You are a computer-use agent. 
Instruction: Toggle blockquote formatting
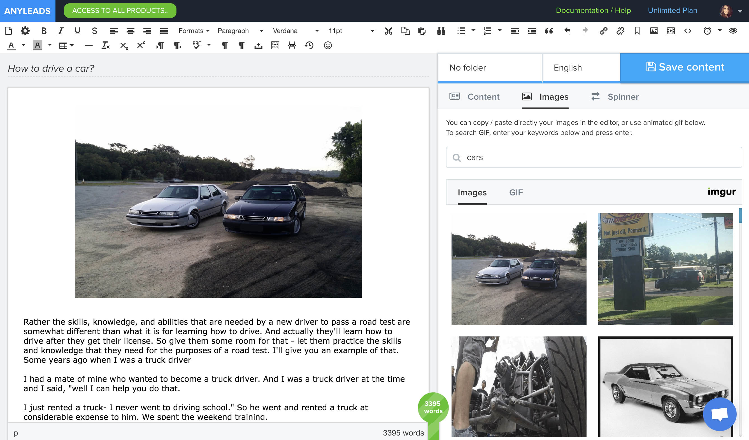click(x=549, y=31)
